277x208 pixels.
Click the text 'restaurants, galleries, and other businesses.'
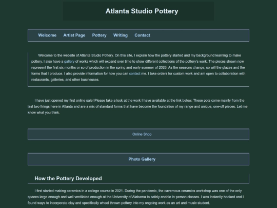click(x=65, y=80)
